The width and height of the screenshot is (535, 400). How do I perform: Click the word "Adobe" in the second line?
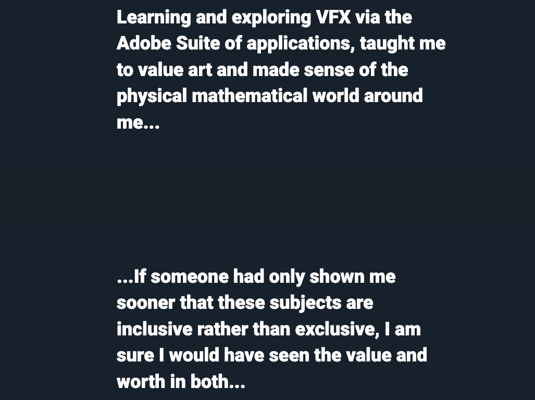[144, 43]
